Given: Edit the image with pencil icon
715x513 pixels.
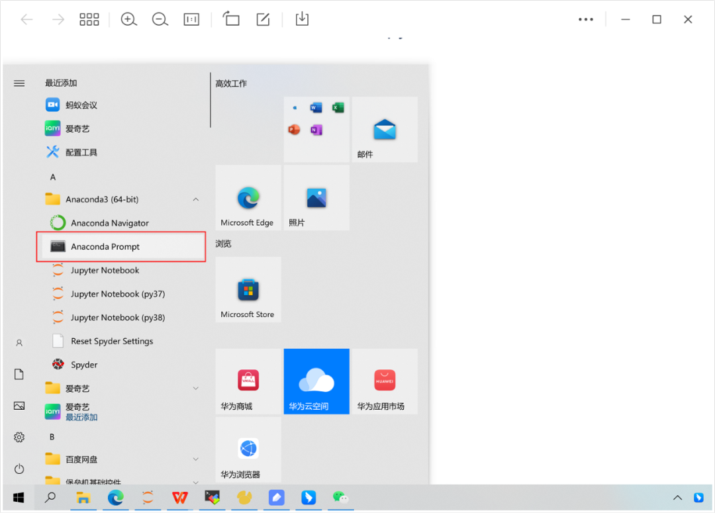Looking at the screenshot, I should tap(263, 19).
